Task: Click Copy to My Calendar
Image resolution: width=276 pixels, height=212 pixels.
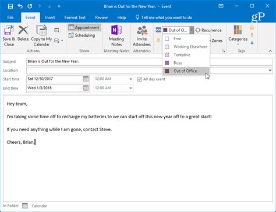Action: (x=41, y=36)
